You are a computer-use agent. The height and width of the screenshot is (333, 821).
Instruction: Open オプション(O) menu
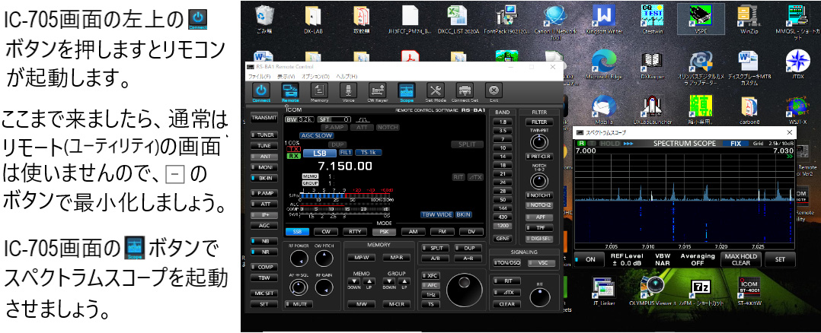pyautogui.click(x=315, y=76)
